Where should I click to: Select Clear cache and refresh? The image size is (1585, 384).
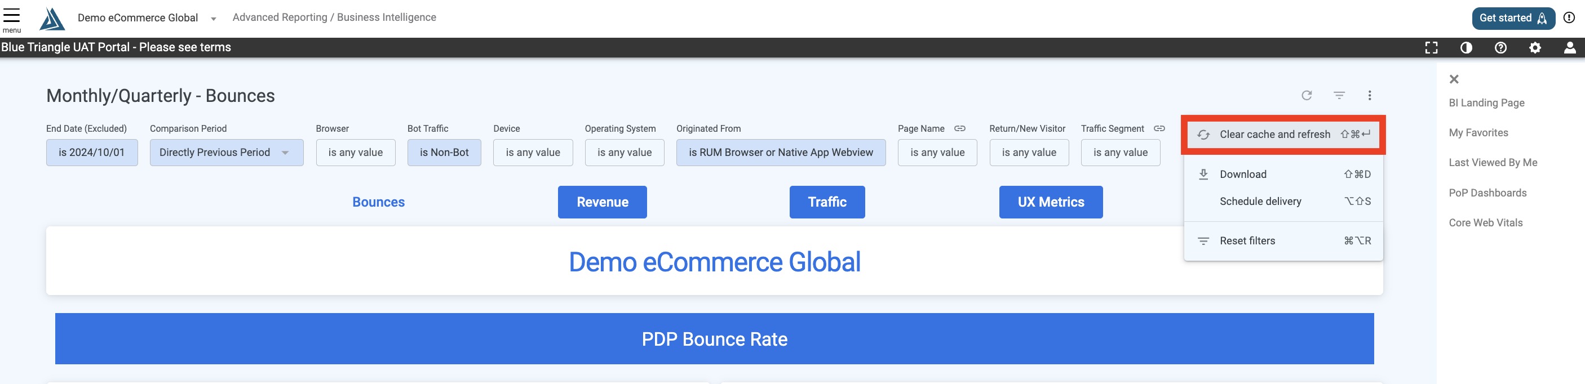point(1283,135)
